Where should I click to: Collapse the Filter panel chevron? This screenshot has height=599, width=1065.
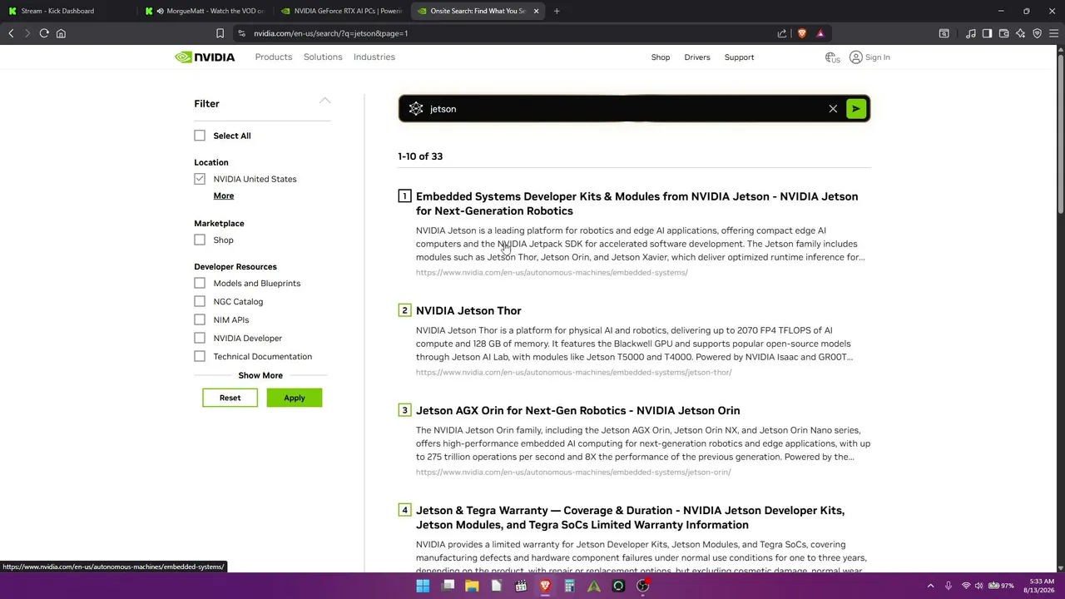coord(324,101)
